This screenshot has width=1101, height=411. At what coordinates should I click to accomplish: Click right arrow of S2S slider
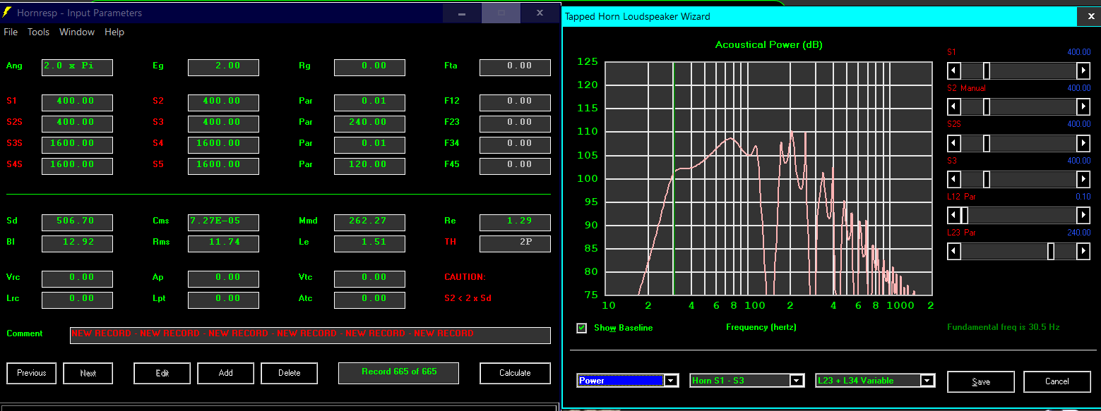[1083, 142]
